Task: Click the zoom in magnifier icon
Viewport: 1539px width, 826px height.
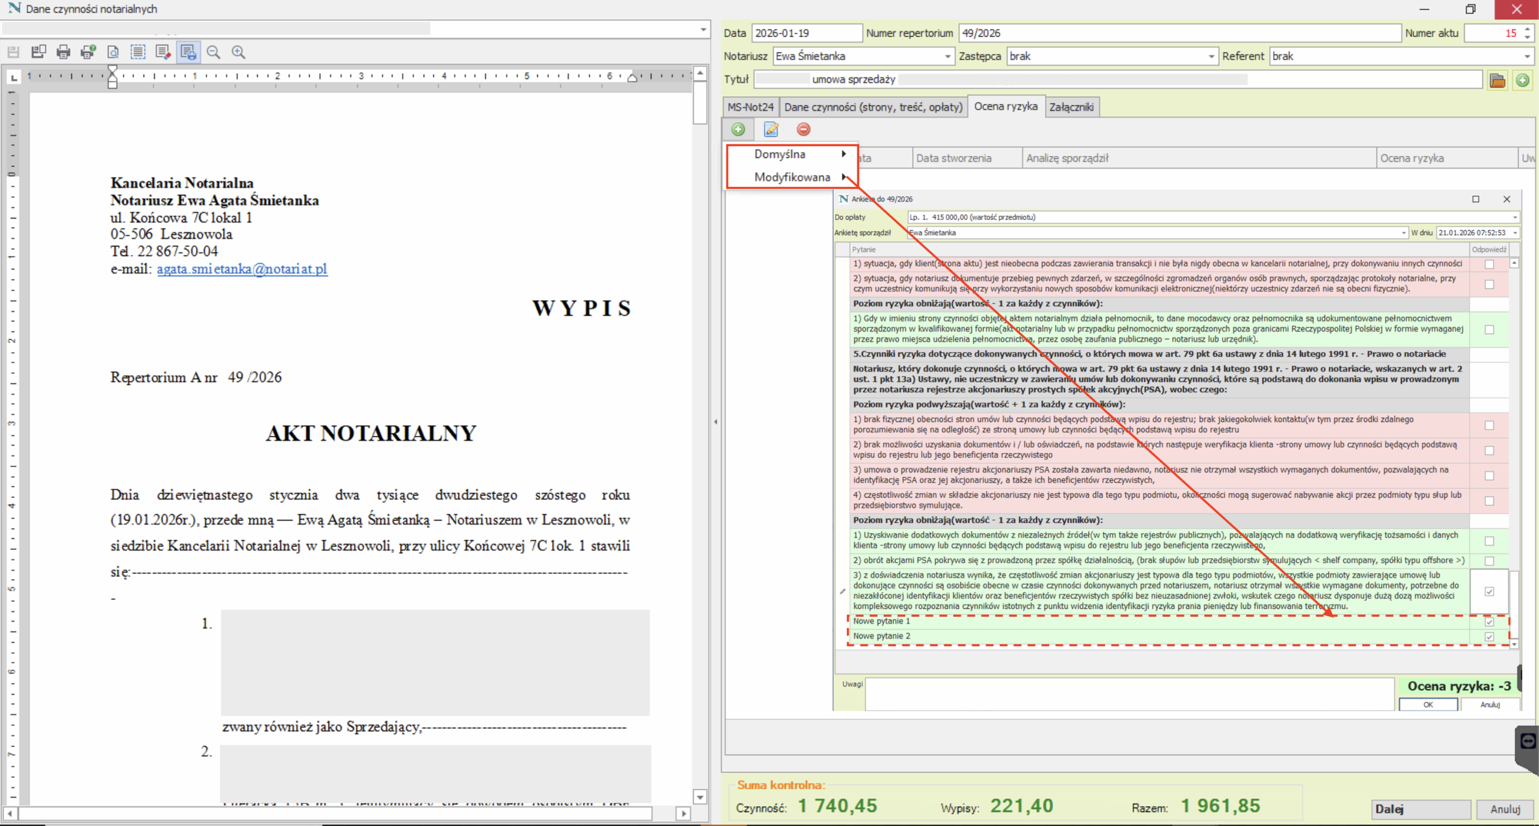Action: [239, 52]
